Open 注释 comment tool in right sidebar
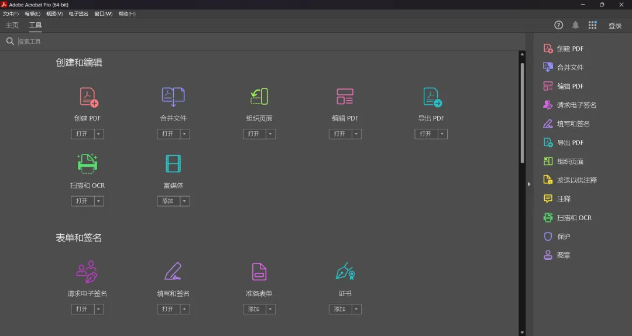 pyautogui.click(x=557, y=199)
